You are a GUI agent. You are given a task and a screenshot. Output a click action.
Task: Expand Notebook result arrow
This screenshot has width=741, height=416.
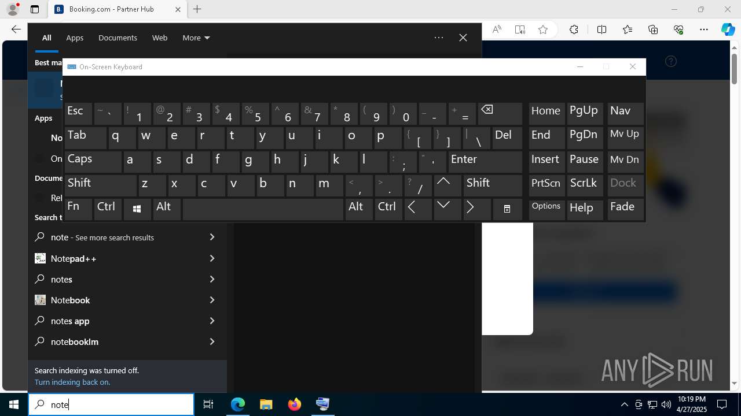[212, 300]
